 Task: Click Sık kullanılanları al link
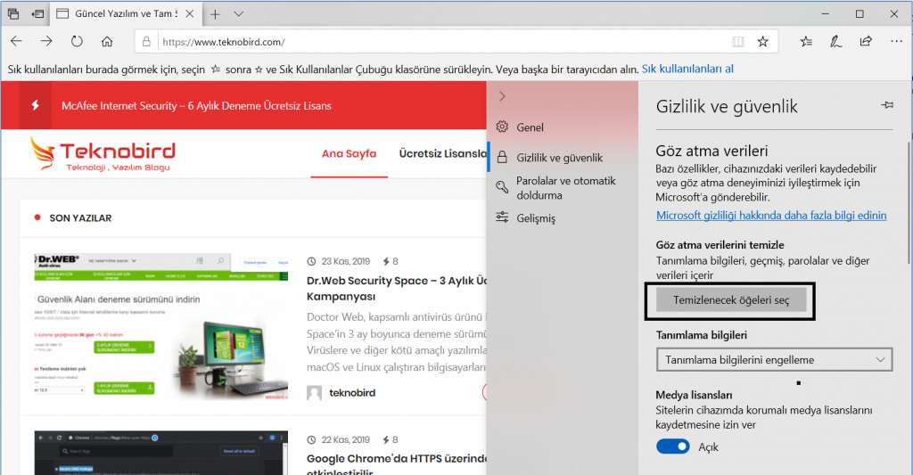(x=687, y=69)
